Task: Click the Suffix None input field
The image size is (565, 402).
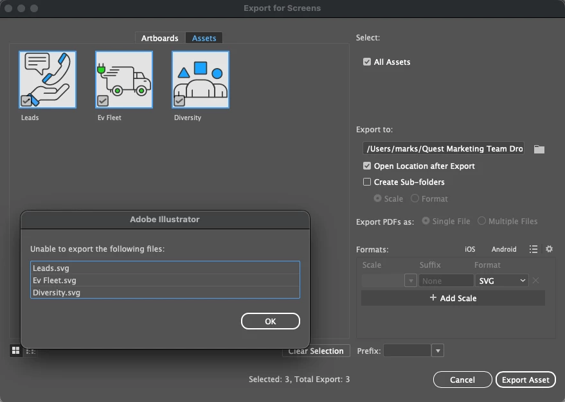Action: coord(446,281)
